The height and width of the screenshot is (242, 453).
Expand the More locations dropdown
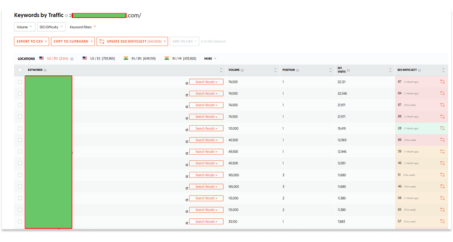pyautogui.click(x=210, y=59)
